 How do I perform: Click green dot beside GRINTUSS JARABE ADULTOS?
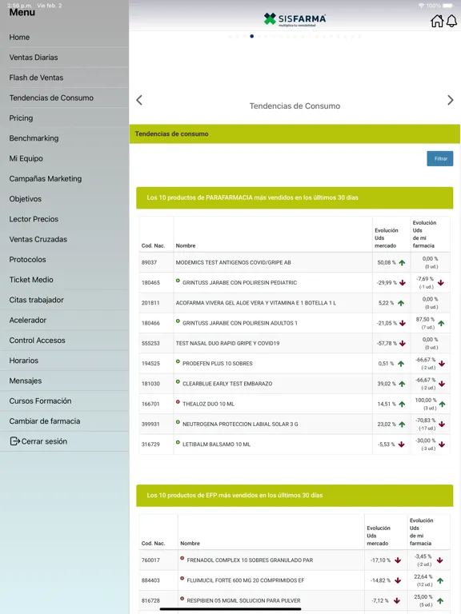178,321
